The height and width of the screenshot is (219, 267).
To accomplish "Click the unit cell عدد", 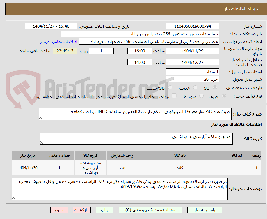I will tap(122, 168).
